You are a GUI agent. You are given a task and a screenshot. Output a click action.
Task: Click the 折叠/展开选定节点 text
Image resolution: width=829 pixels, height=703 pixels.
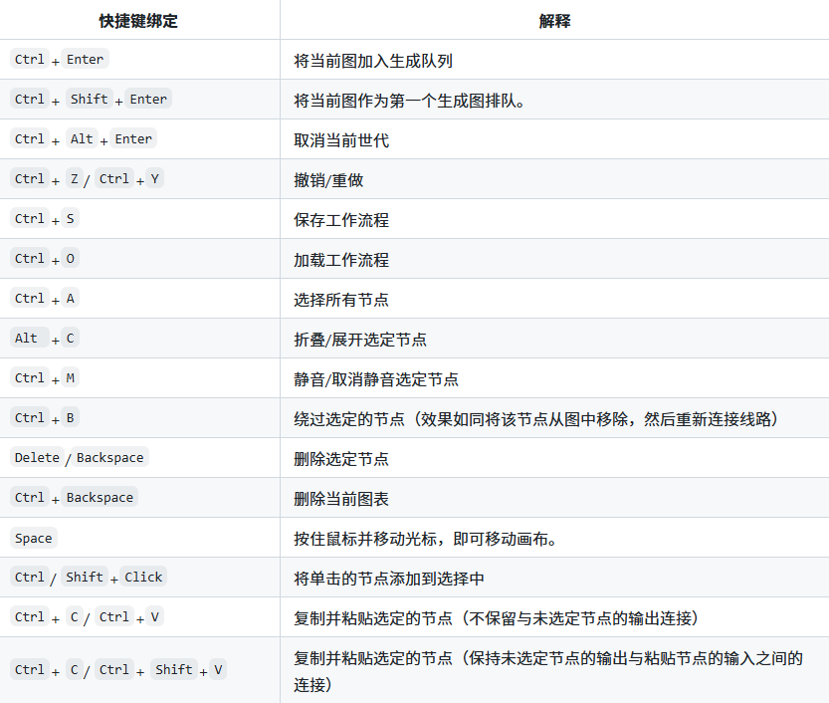click(360, 340)
